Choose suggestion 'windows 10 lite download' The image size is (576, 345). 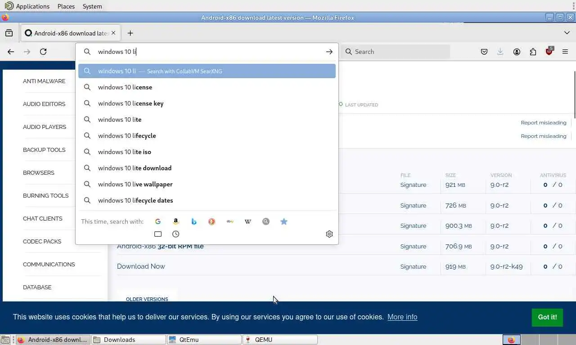tap(207, 168)
